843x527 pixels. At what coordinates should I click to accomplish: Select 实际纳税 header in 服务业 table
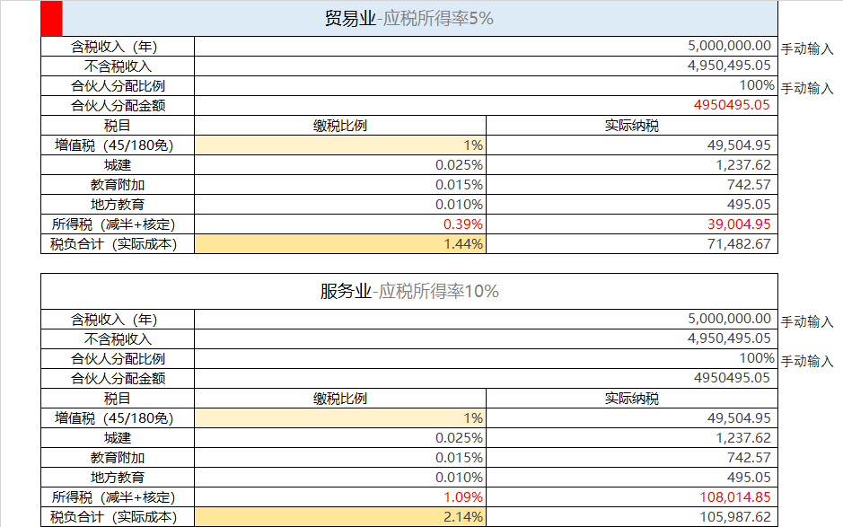point(632,398)
